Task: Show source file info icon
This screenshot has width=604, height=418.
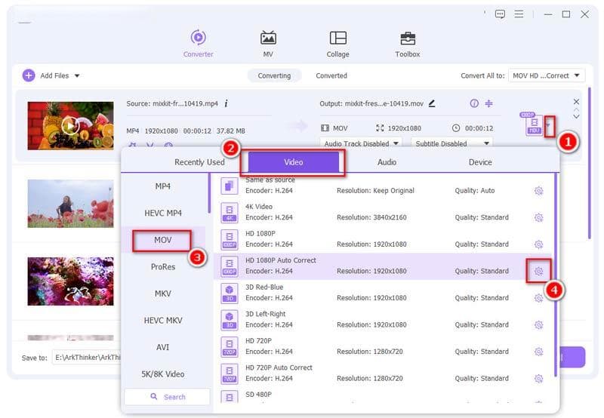Action: click(226, 103)
